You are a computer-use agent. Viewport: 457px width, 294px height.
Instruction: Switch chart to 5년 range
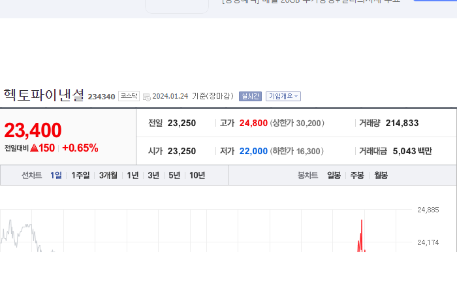click(174, 175)
